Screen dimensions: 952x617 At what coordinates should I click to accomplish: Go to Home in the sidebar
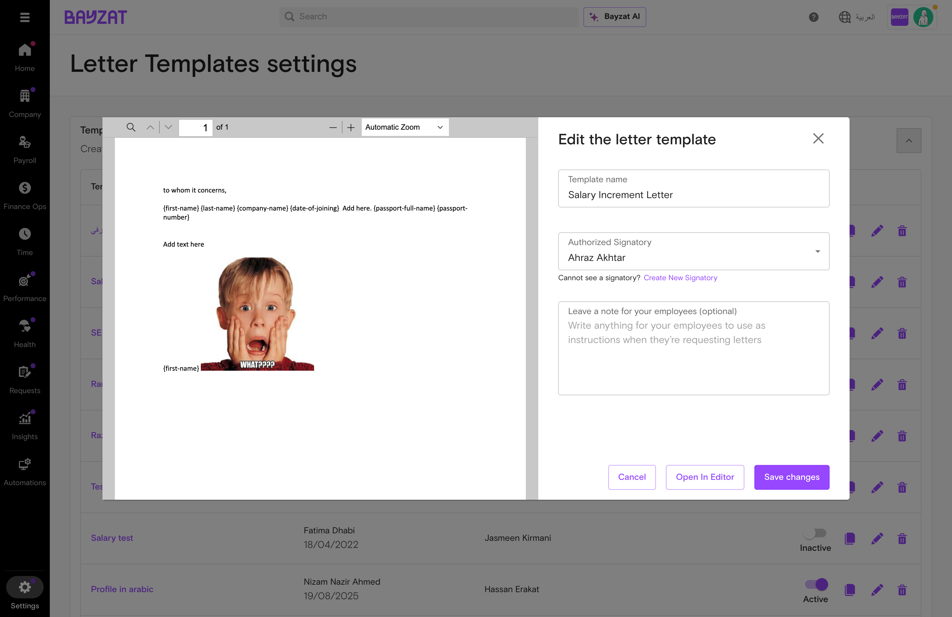(25, 58)
